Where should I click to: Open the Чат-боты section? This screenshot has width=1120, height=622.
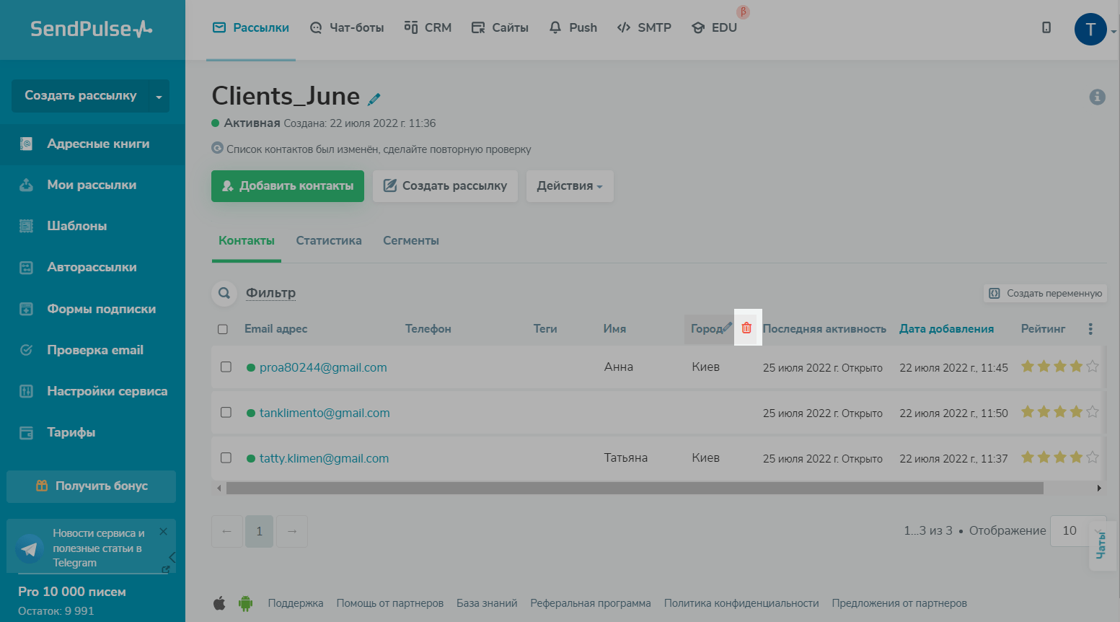click(347, 27)
